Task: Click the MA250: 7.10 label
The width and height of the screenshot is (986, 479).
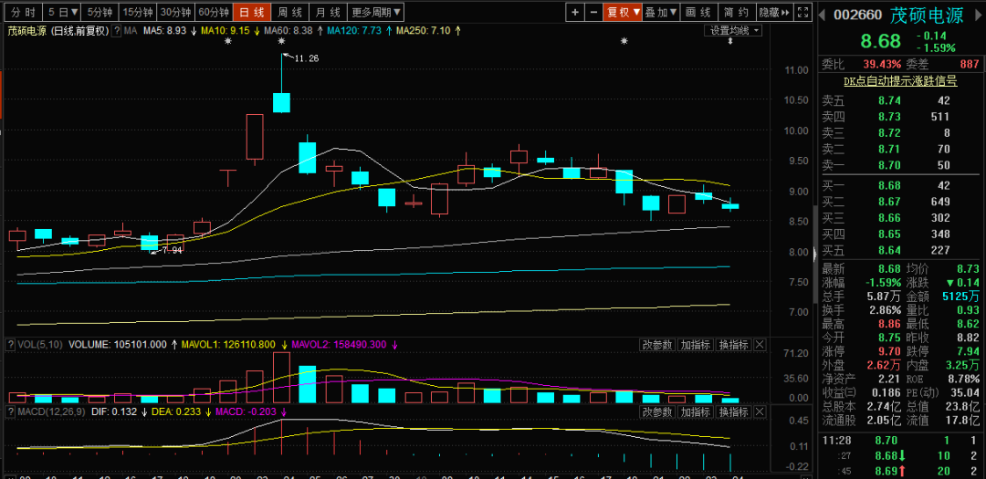Action: (423, 30)
